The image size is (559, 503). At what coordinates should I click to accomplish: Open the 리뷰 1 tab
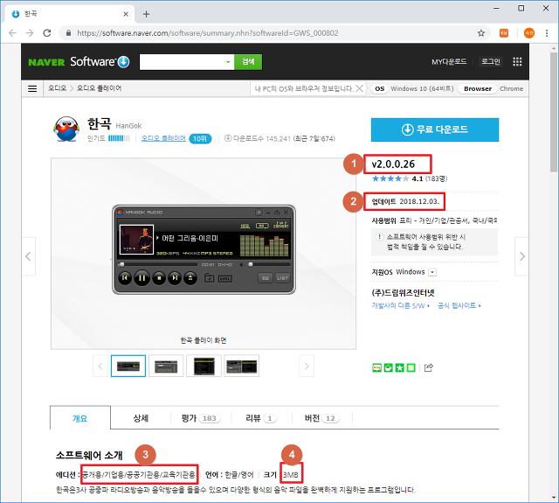pyautogui.click(x=261, y=418)
